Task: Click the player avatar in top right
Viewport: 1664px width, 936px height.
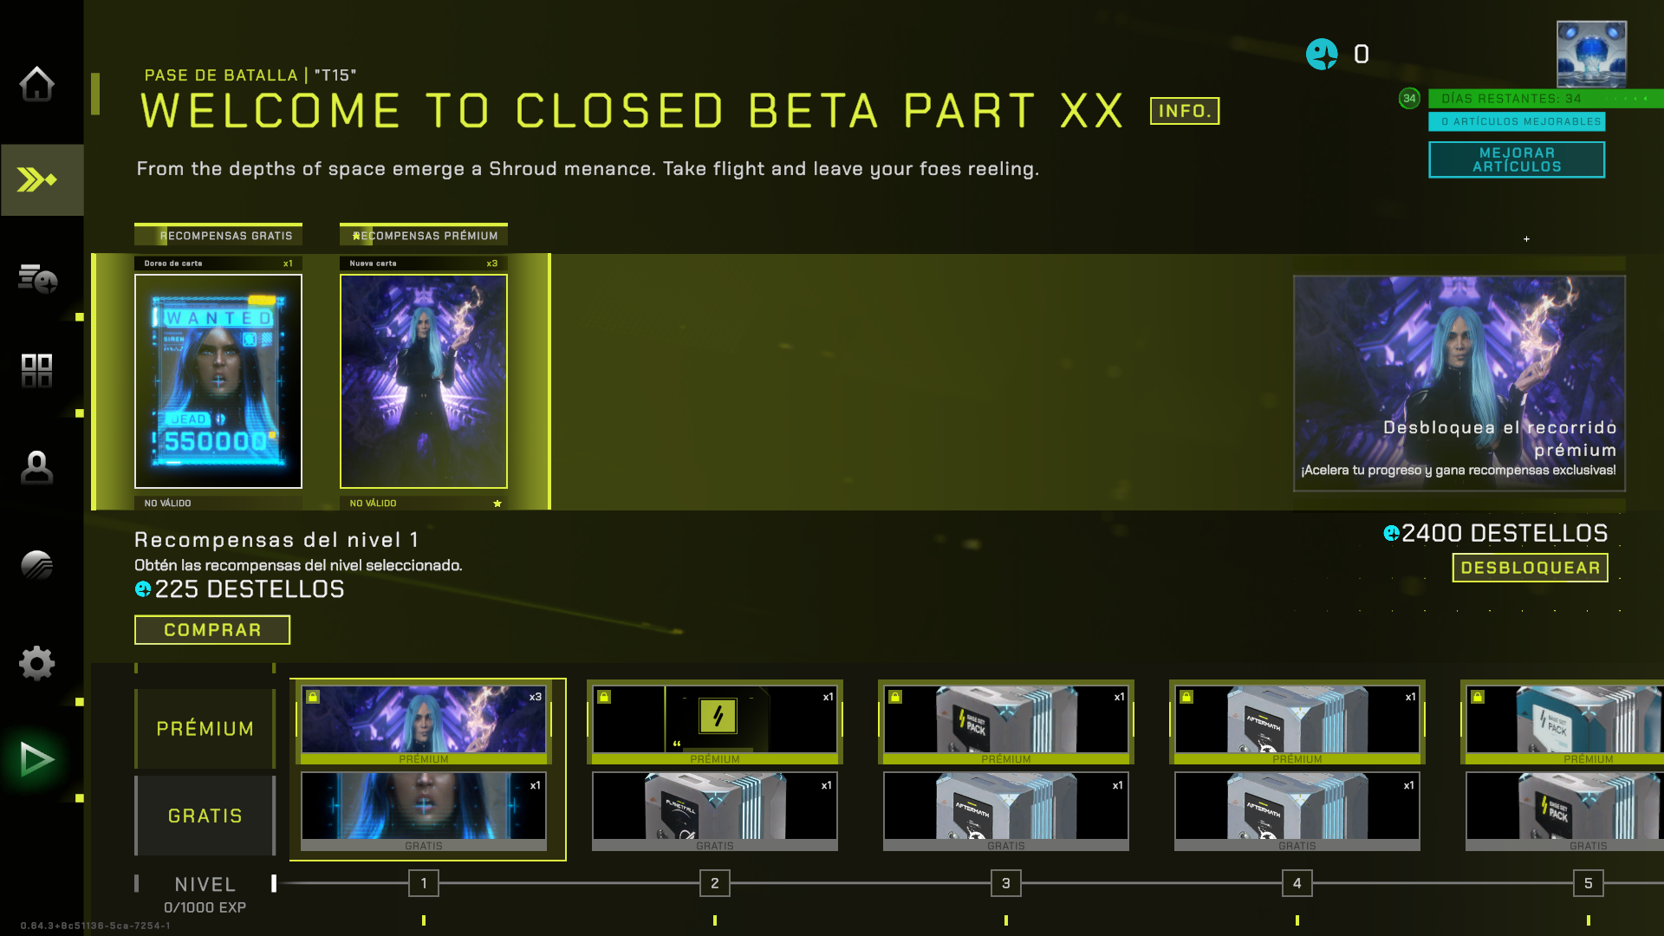Action: (x=1591, y=54)
